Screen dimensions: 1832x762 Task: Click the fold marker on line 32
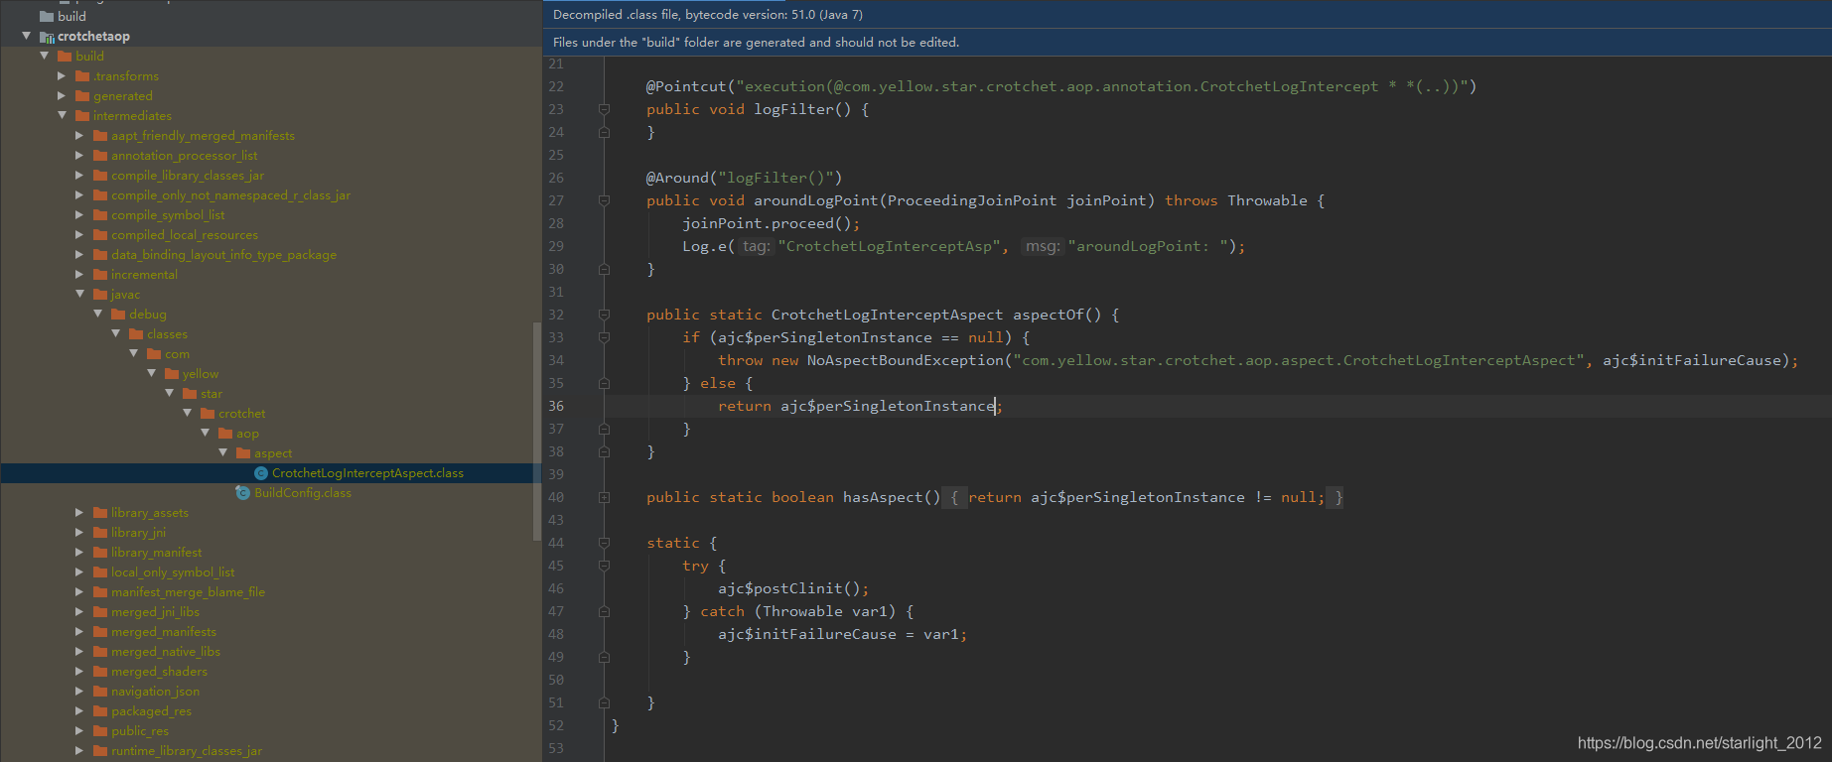(604, 315)
